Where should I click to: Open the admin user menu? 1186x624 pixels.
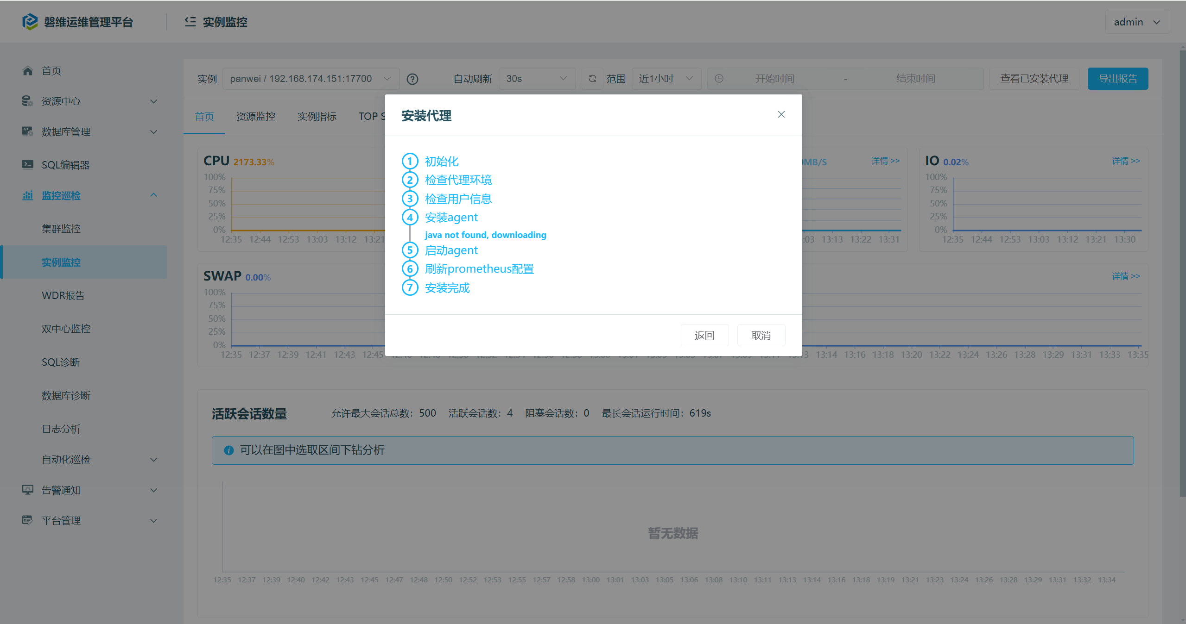pos(1136,22)
